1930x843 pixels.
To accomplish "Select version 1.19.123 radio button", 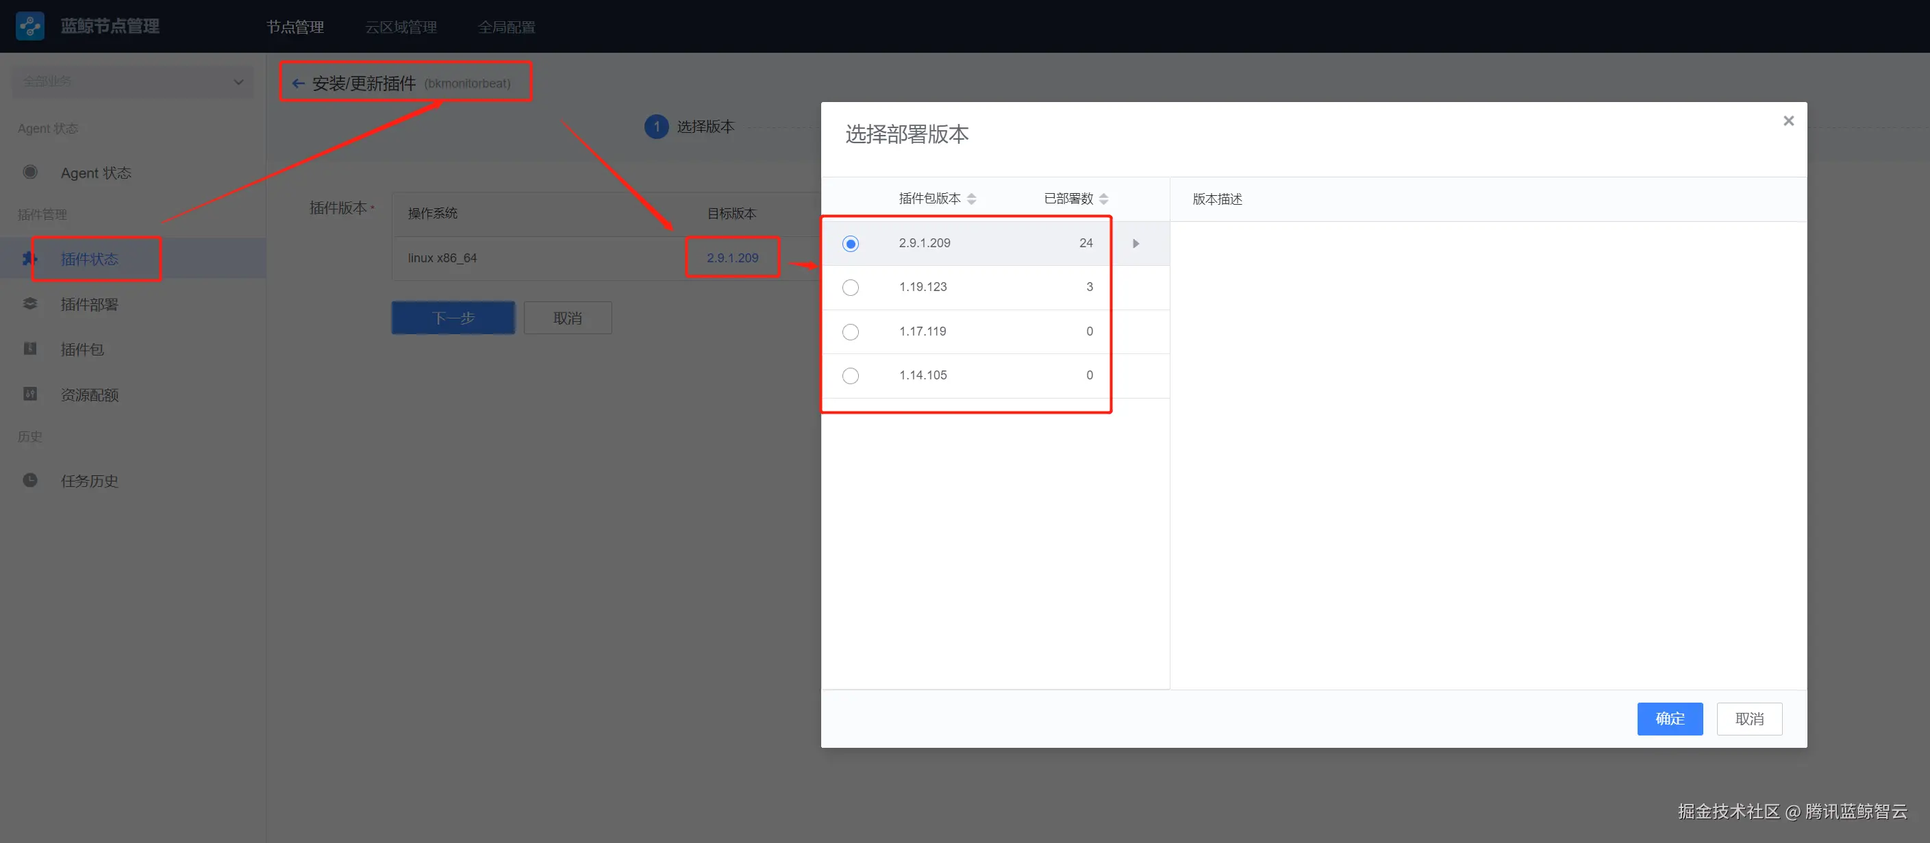I will coord(851,288).
